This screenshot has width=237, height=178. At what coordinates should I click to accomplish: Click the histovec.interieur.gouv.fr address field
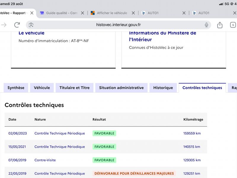click(118, 25)
